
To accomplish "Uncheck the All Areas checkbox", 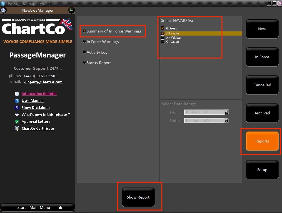I will tap(163, 28).
